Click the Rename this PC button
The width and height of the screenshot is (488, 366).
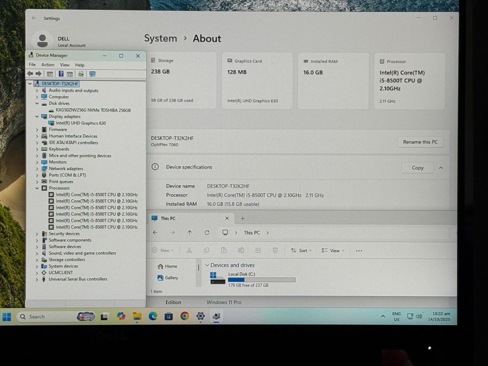420,142
